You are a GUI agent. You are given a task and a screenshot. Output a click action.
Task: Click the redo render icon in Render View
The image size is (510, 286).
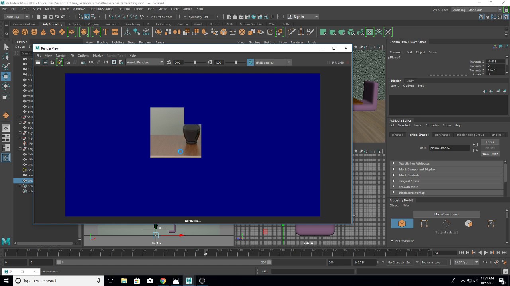[38, 62]
